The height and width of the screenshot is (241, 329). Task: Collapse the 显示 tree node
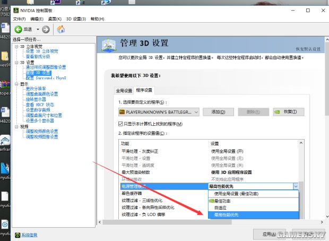16,84
